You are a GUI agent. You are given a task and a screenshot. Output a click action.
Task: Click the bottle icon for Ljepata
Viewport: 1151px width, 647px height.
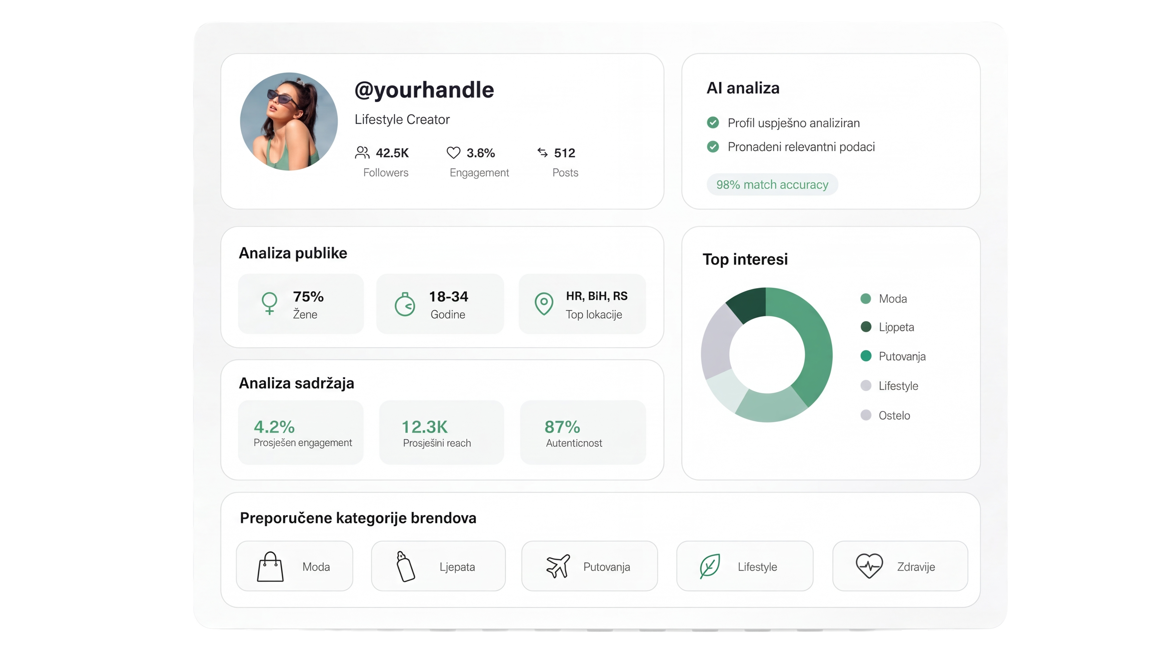405,566
